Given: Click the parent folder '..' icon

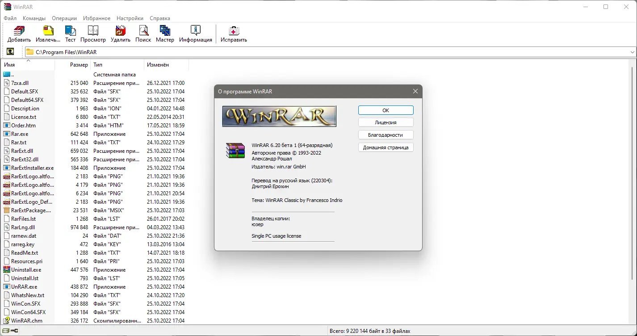Looking at the screenshot, I should [7, 74].
